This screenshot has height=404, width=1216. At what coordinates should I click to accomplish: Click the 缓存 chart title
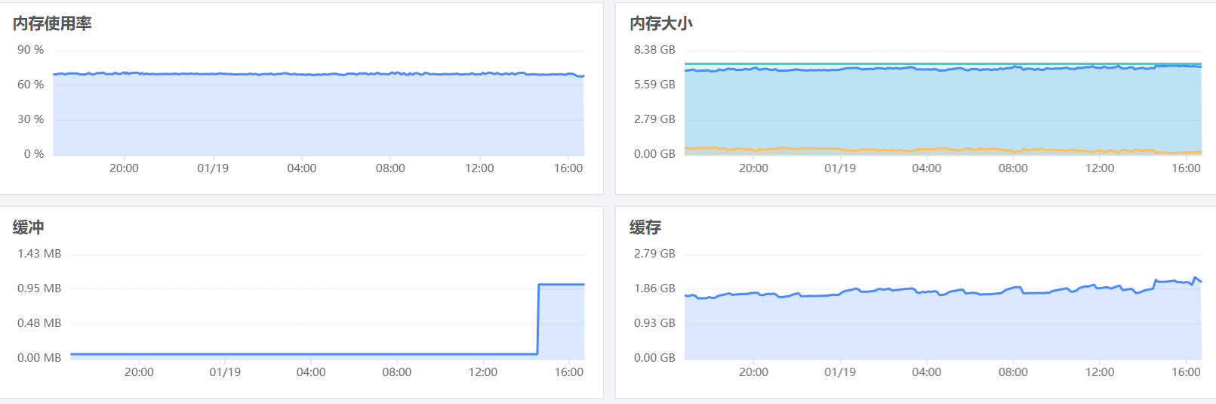click(645, 227)
